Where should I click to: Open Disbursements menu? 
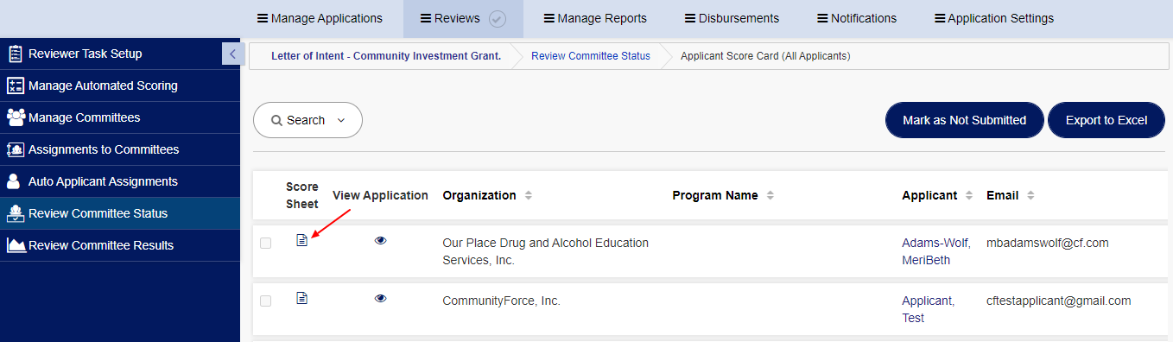pos(732,18)
